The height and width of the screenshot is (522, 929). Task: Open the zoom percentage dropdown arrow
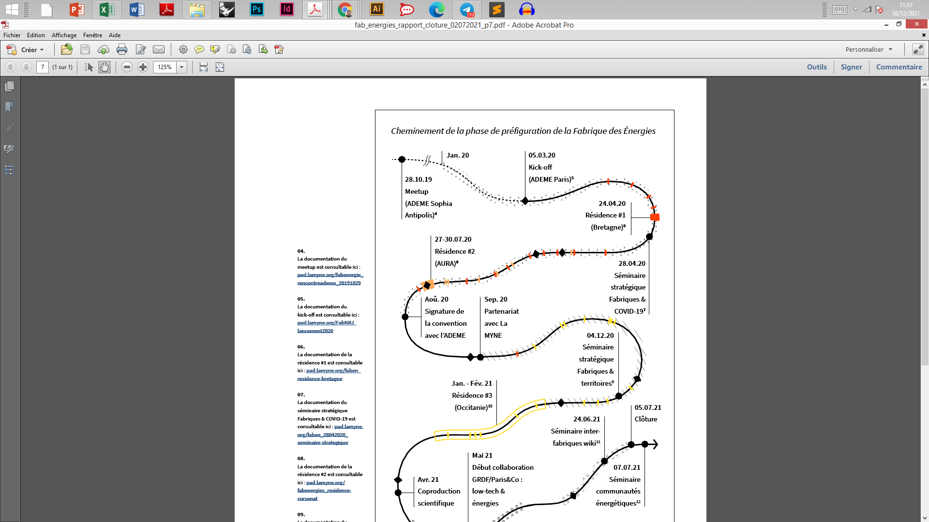click(x=182, y=67)
